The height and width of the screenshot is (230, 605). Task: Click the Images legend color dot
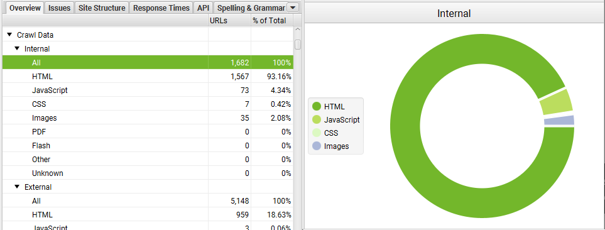click(x=317, y=146)
